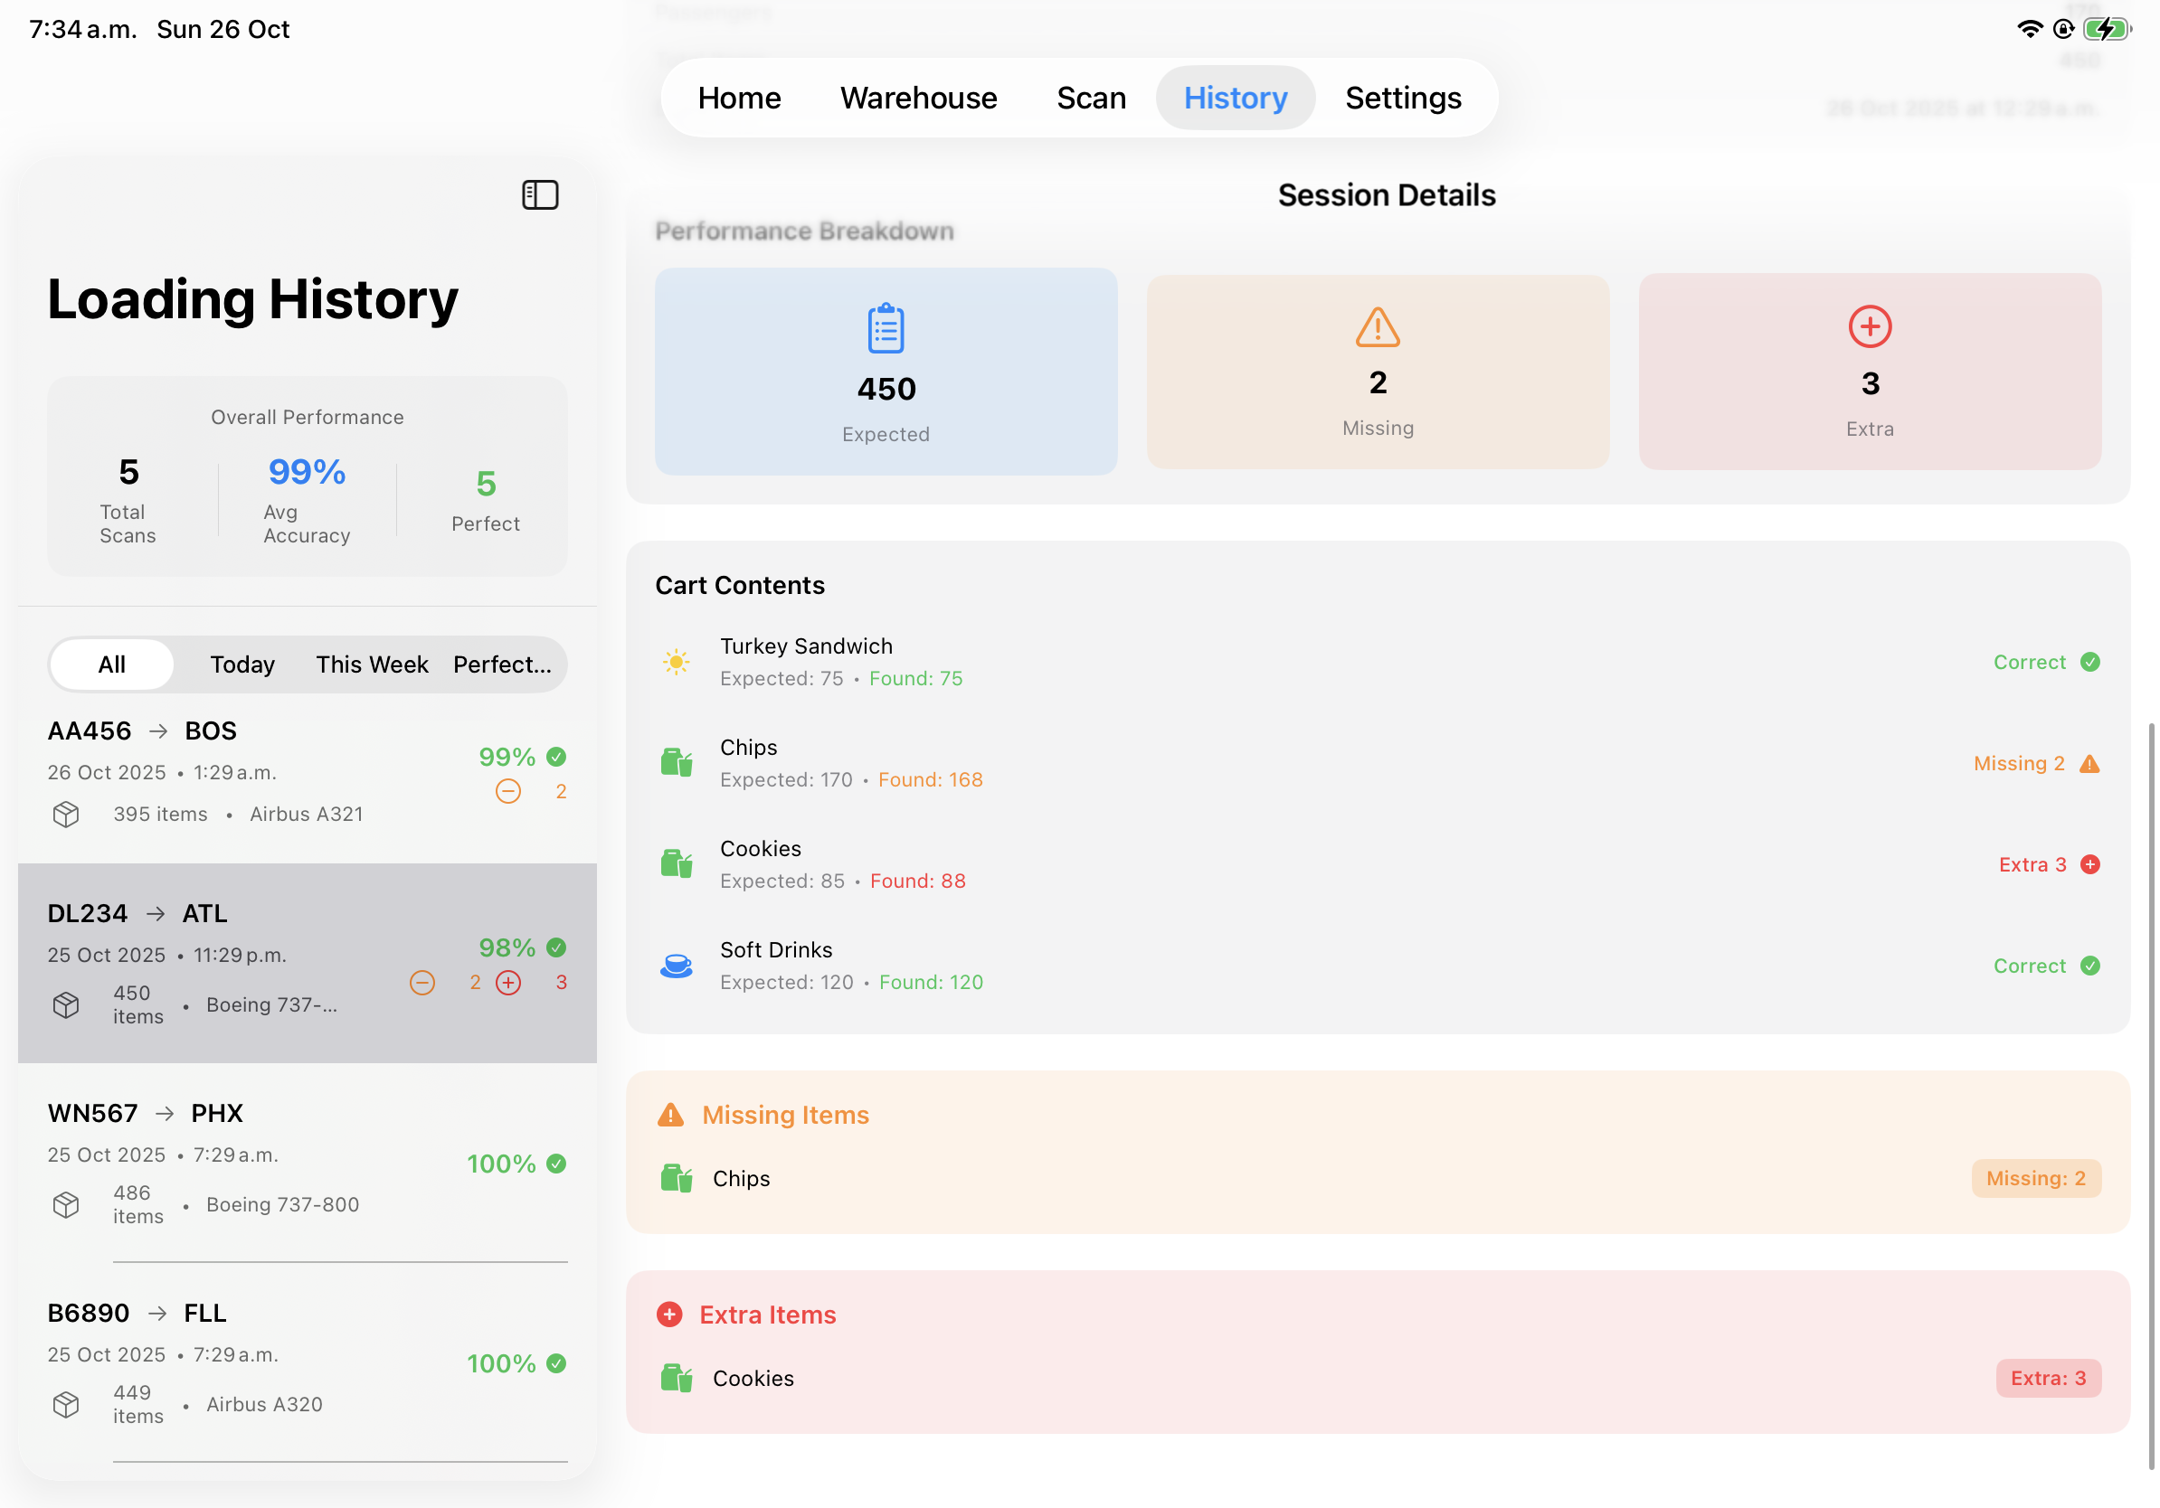The image size is (2160, 1508).
Task: Click the Extra Items red plus icon
Action: pos(668,1314)
